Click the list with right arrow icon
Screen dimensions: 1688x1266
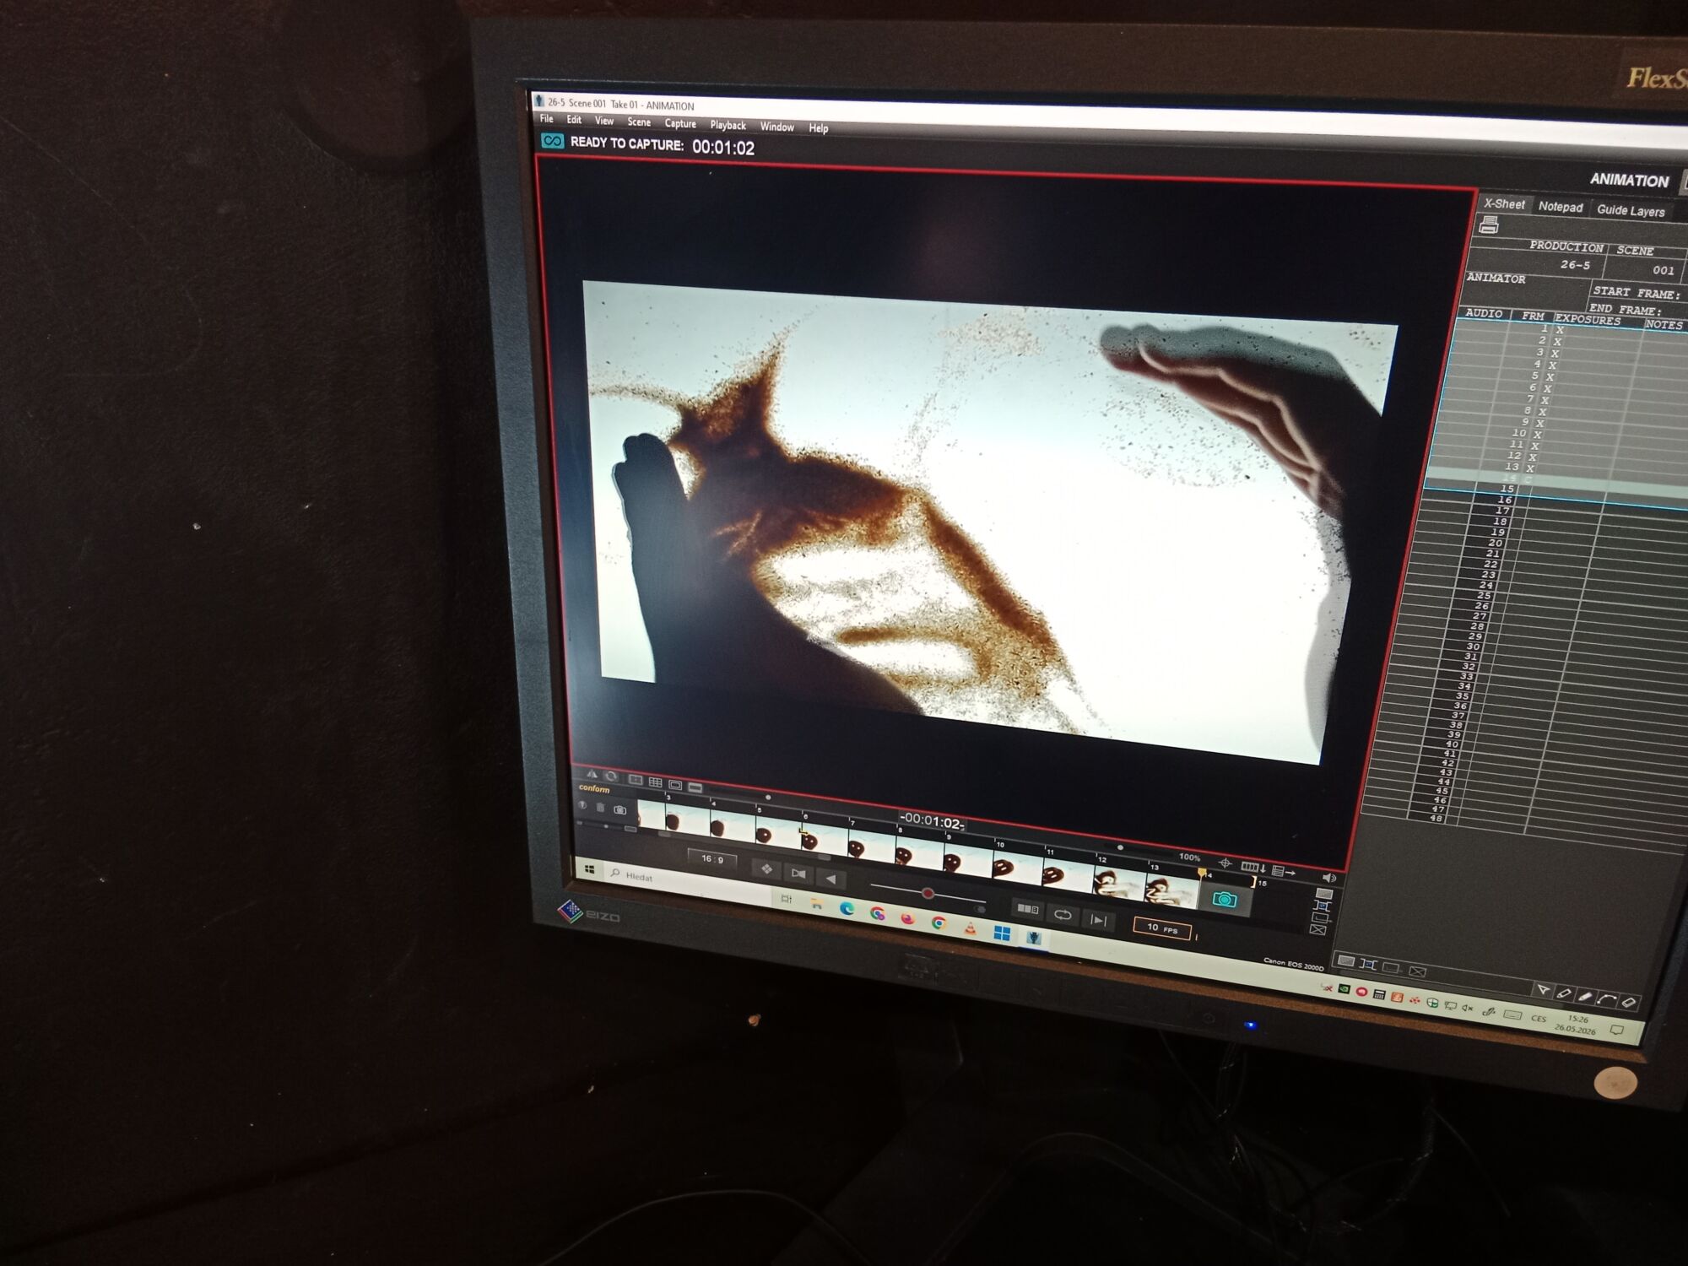click(x=1283, y=871)
